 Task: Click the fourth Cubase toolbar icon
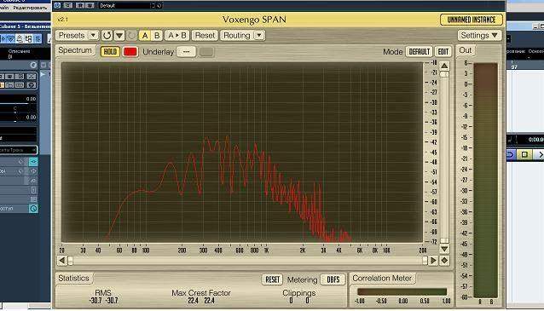pos(28,38)
